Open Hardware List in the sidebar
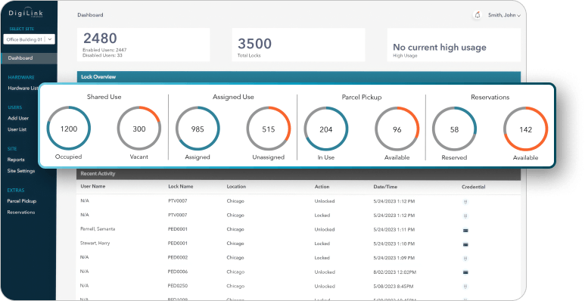 [23, 88]
